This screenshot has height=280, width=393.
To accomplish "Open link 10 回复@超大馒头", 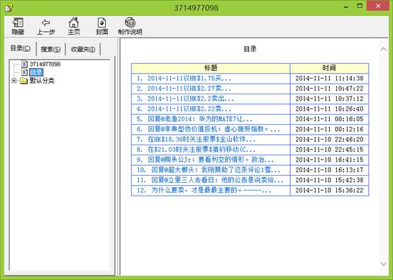I will pos(216,170).
